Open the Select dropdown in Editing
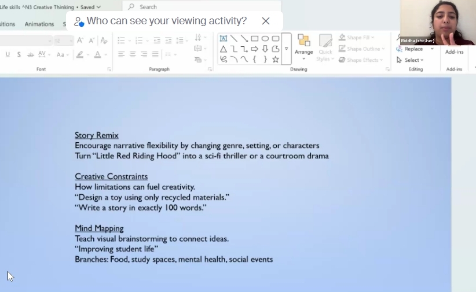Screen dimensions: 476x292 coord(411,60)
